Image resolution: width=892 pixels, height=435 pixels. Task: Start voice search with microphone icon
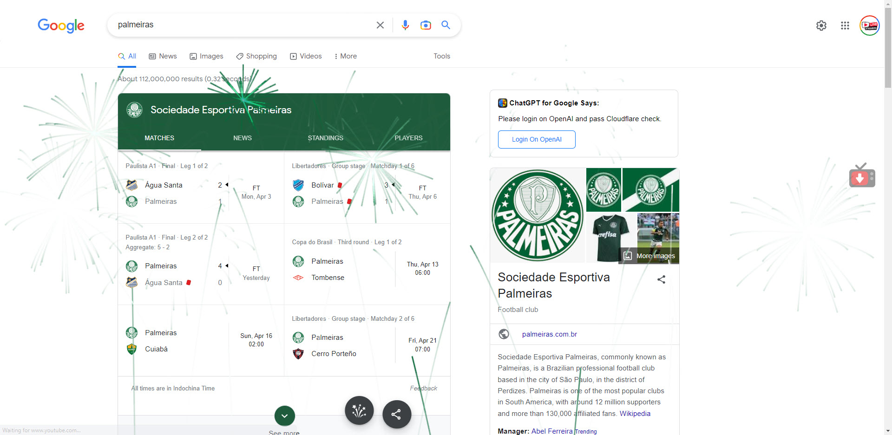pos(405,25)
